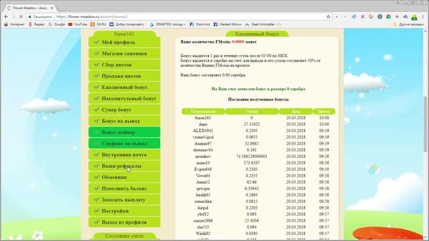
Task: Open Внутренняя почта menu item
Action: pyautogui.click(x=124, y=155)
